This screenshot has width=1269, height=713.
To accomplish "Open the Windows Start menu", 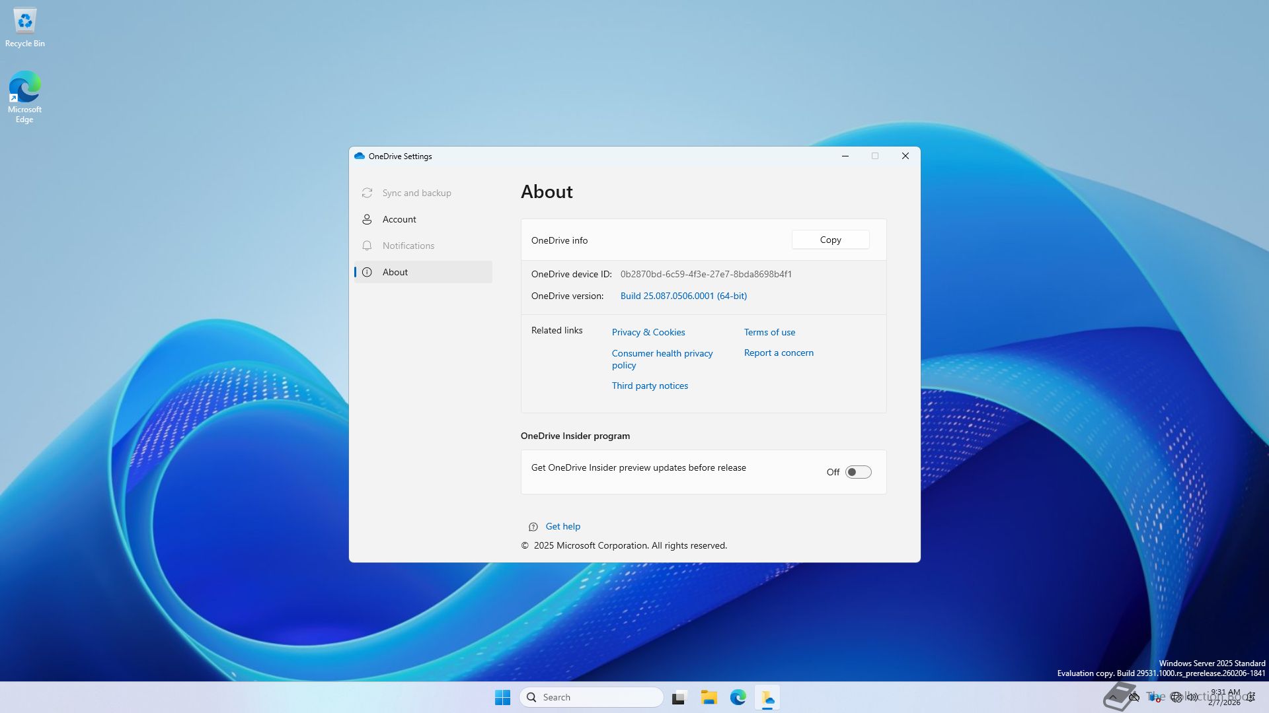I will pyautogui.click(x=502, y=697).
